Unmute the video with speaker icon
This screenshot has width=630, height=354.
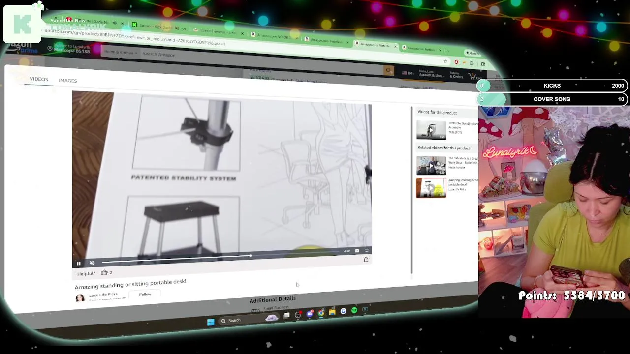pos(92,263)
